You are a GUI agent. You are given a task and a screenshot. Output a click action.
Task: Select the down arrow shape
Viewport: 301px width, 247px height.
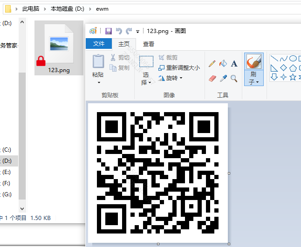click(274, 77)
